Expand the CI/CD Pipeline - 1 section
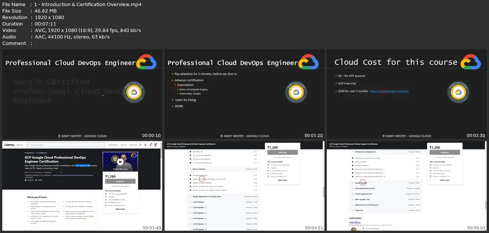The height and width of the screenshot is (233, 489). point(223,207)
